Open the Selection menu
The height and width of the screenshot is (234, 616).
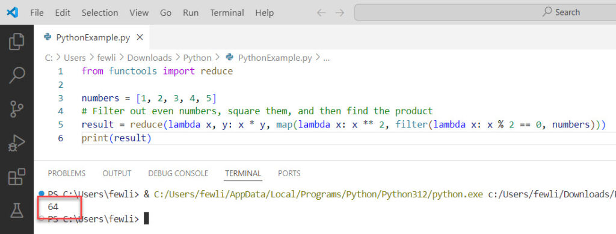point(100,13)
